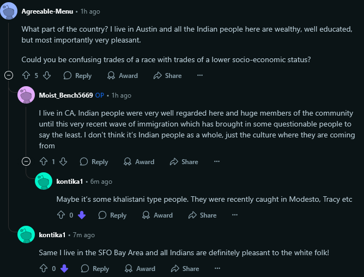This screenshot has width=364, height=277.
Task: Collapse Moist_Bench5669's reply thread
Action: point(26,161)
